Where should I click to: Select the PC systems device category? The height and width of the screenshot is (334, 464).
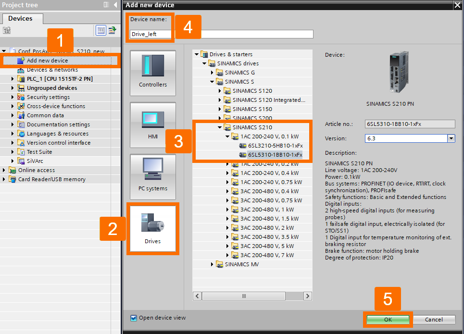[153, 177]
